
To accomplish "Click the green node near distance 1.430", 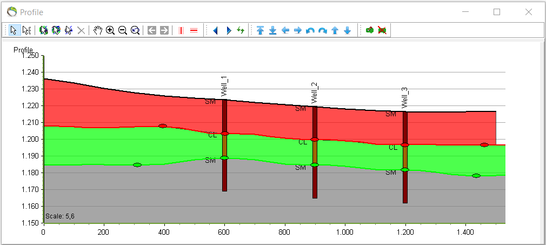I will pyautogui.click(x=476, y=176).
